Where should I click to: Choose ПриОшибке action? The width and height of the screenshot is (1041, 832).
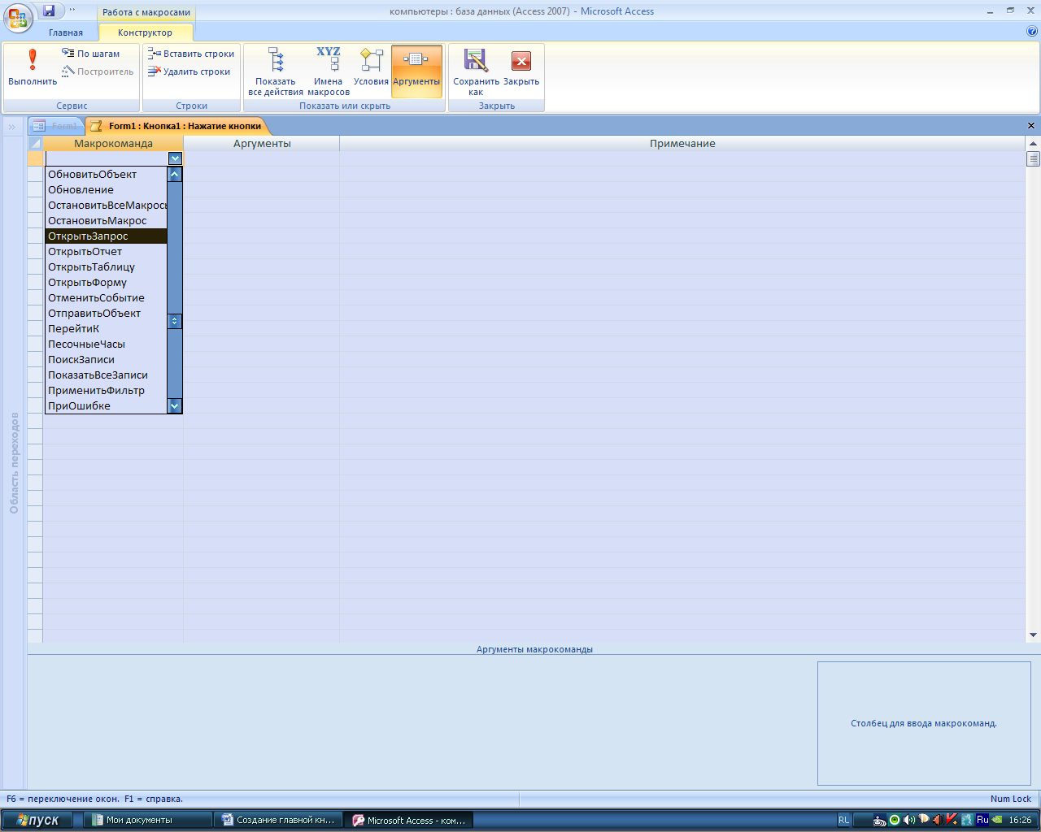(x=106, y=405)
